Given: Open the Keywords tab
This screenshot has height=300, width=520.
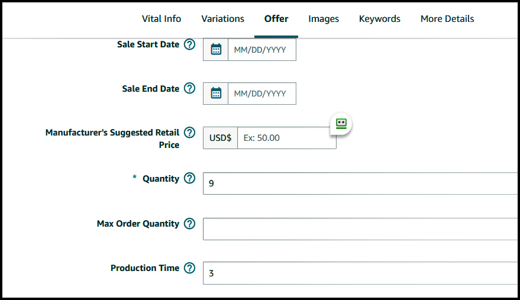Looking at the screenshot, I should tap(380, 19).
